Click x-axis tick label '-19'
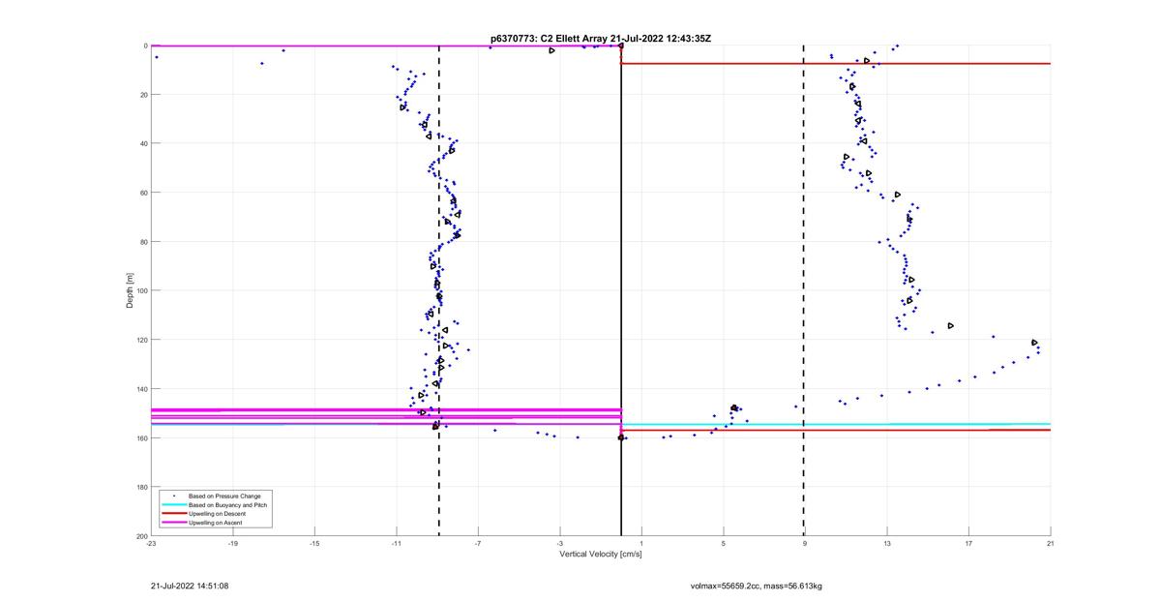 coord(232,544)
